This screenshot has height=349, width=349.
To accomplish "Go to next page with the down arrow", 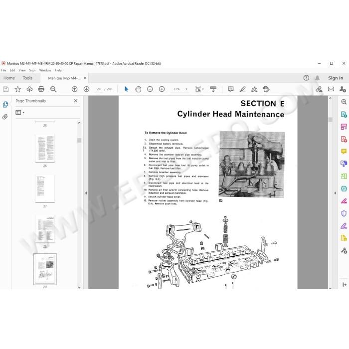I will pyautogui.click(x=86, y=89).
